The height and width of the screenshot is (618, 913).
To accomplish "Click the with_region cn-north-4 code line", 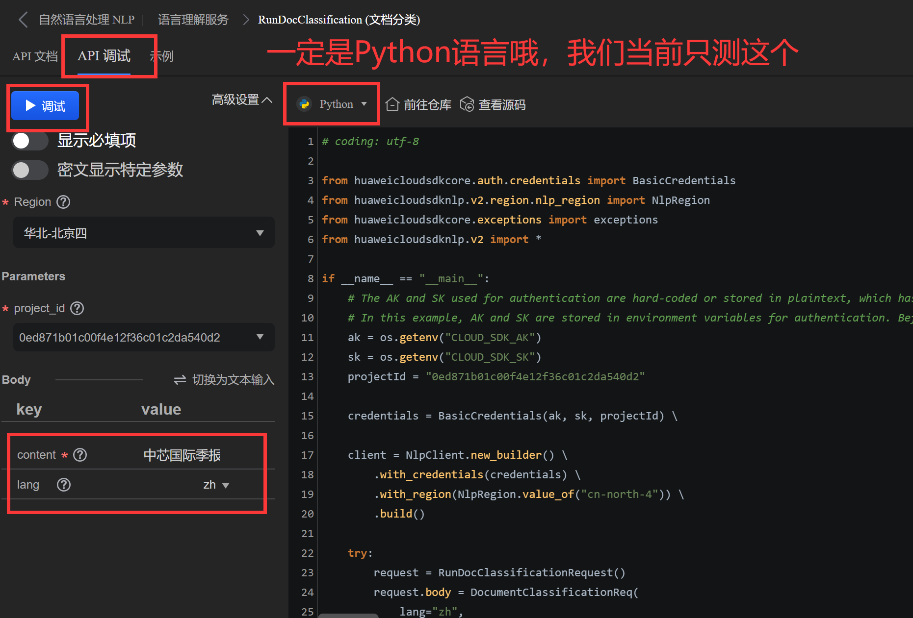I will pos(529,494).
